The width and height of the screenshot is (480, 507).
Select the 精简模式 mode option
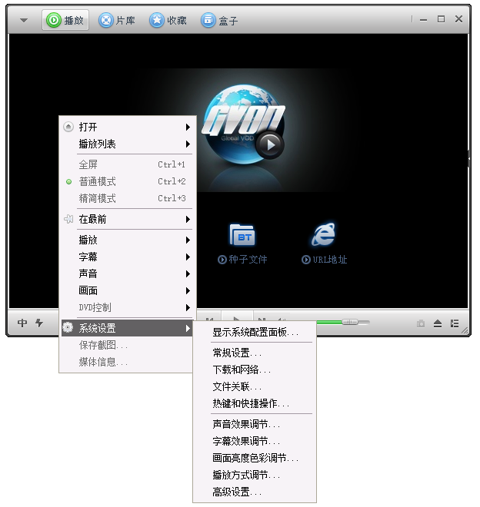128,198
